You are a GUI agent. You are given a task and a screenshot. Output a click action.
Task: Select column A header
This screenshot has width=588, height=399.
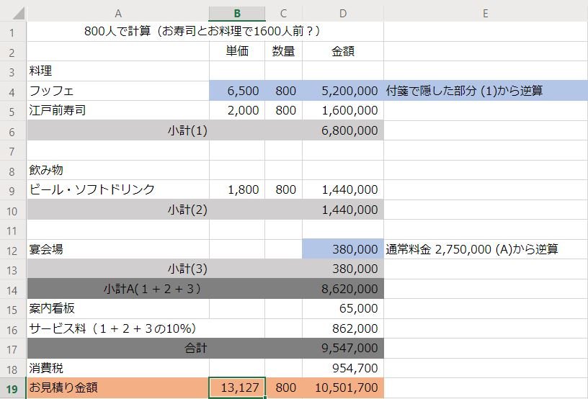tap(117, 14)
